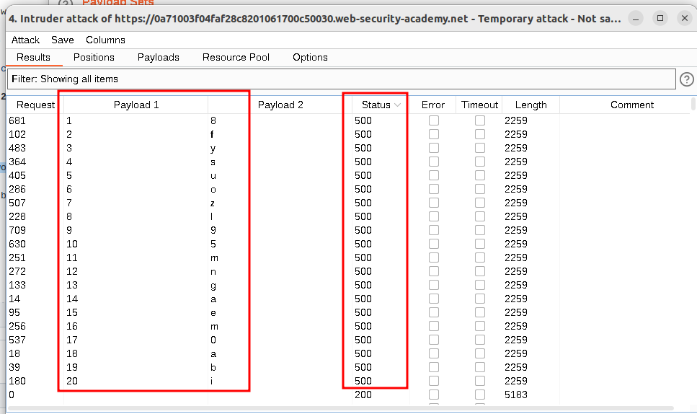Select request number 133 cell

tap(17, 285)
